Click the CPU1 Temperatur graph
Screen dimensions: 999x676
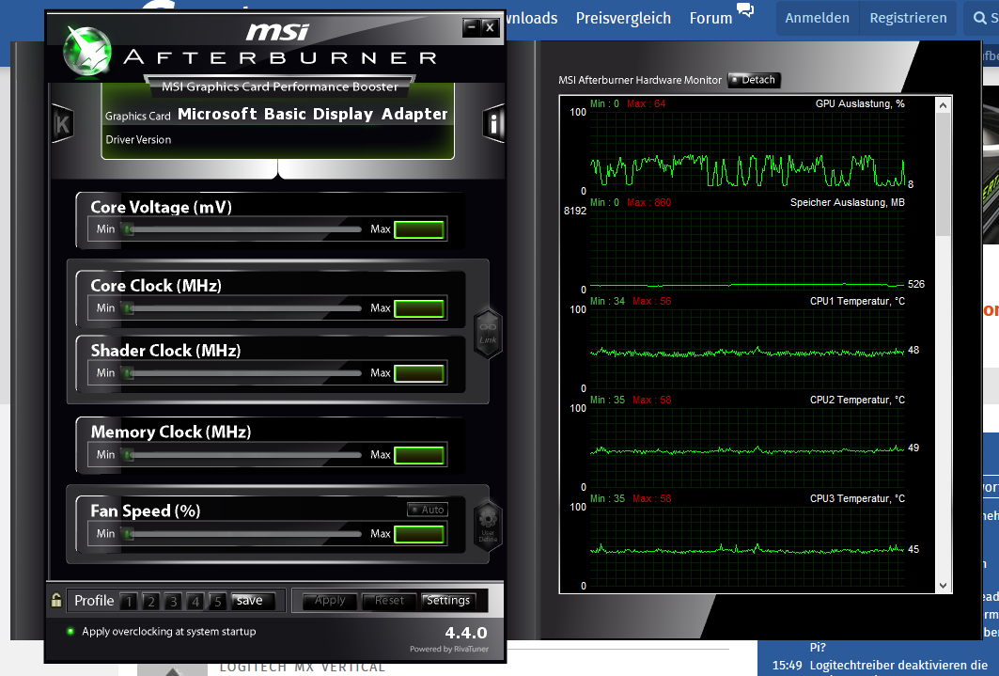coord(747,349)
